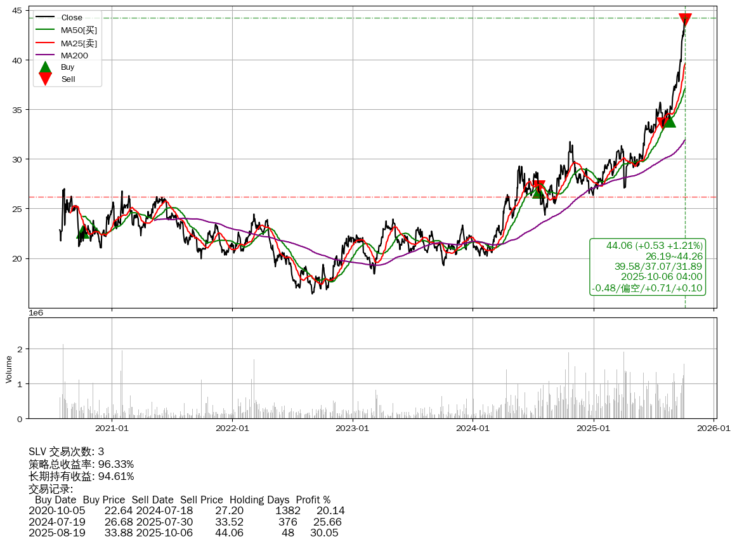Viewport: 737px width, 544px height.
Task: Select the Profit % column header
Action: (313, 500)
